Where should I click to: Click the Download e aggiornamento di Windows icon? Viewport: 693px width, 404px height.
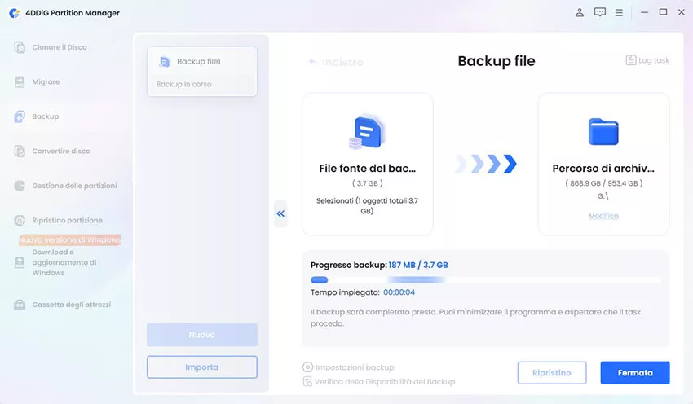[20, 263]
